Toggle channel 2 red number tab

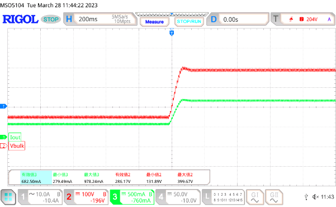tap(69, 197)
